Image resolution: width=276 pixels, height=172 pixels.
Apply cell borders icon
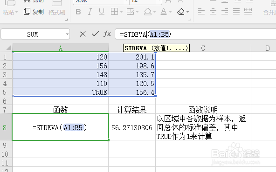pyautogui.click(x=114, y=12)
